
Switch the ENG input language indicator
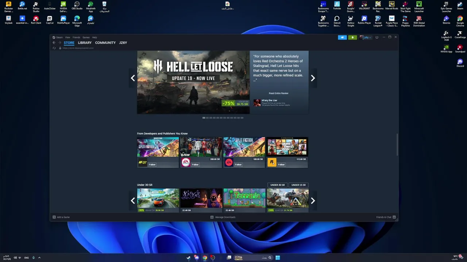click(x=27, y=258)
